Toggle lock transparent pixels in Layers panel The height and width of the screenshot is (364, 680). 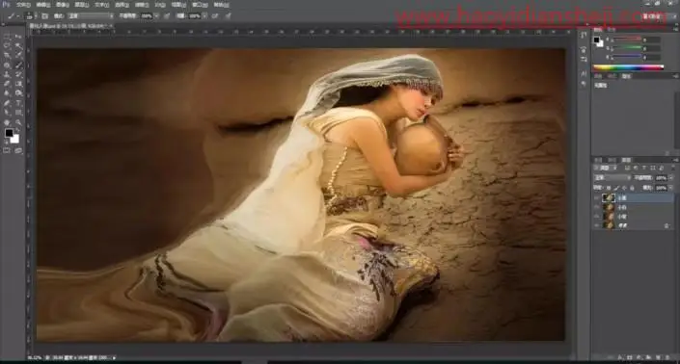coord(609,188)
